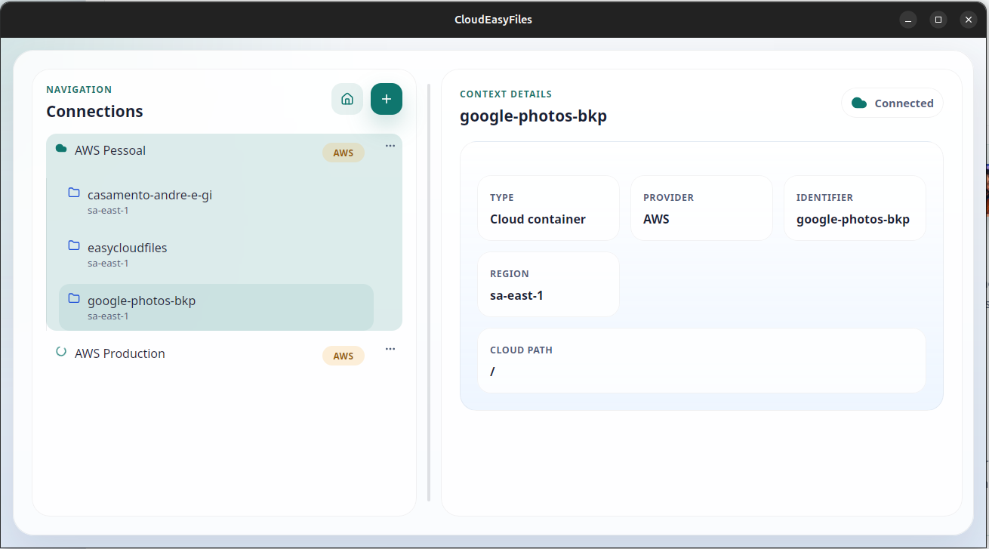Click the cloud icon inside the Connected badge
Viewport: 989px width, 549px height.
click(860, 103)
